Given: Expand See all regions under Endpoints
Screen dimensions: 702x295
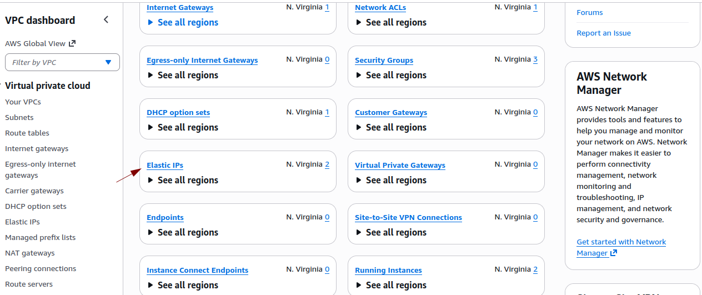Looking at the screenshot, I should tap(183, 232).
